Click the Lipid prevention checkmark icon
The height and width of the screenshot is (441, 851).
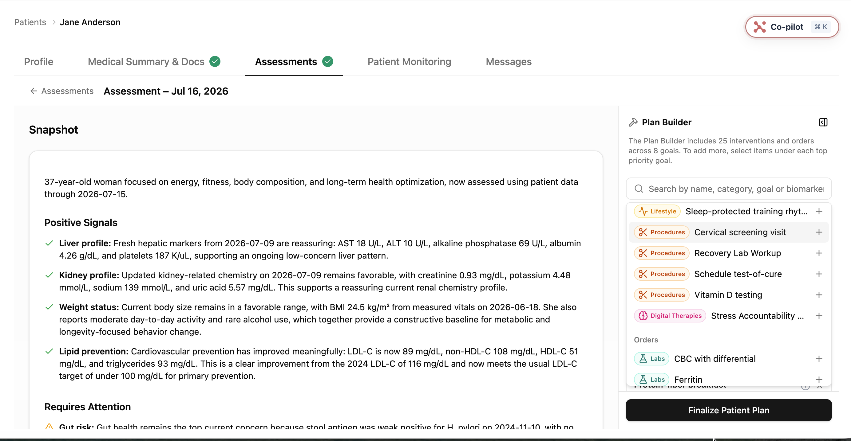(49, 351)
